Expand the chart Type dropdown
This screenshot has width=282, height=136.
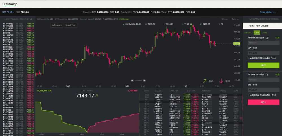235,19
